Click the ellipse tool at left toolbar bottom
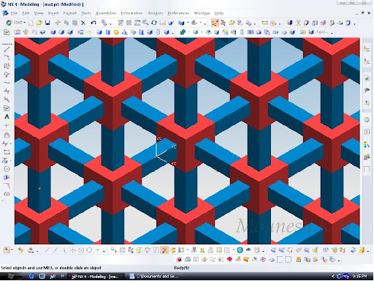Image resolution: width=374 pixels, height=281 pixels. (x=7, y=194)
